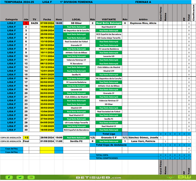Select Athletic Club de Bilbao on Jornada 18
The image size is (196, 181).
point(109,86)
